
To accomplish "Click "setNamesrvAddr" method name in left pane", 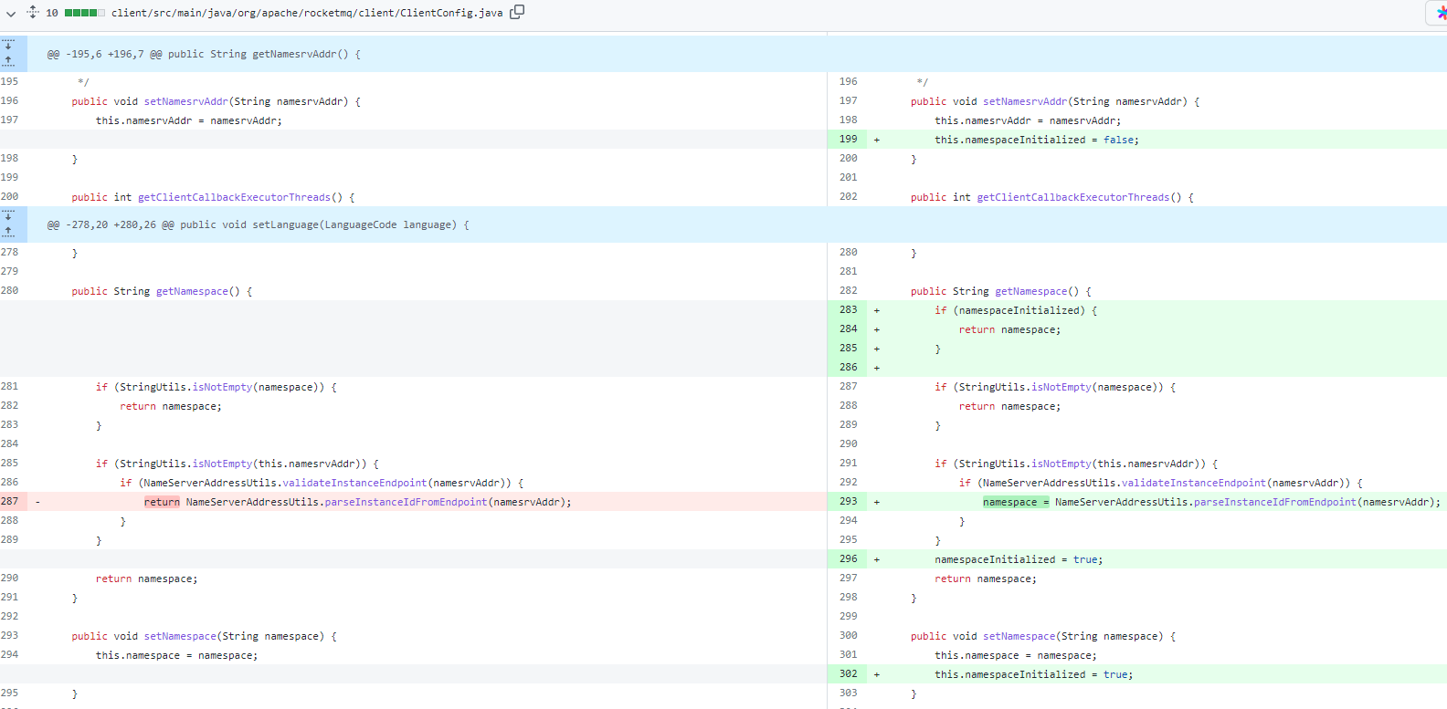I will coord(186,102).
